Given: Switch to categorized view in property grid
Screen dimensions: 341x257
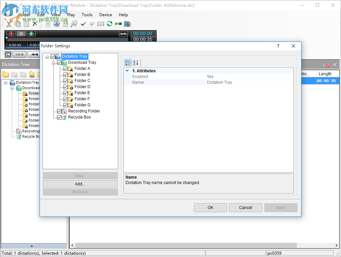Looking at the screenshot, I should [128, 63].
